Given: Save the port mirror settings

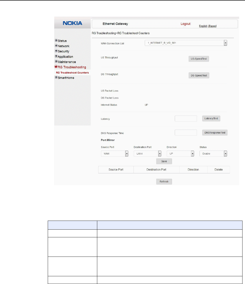Looking at the screenshot, I should click(x=164, y=161).
